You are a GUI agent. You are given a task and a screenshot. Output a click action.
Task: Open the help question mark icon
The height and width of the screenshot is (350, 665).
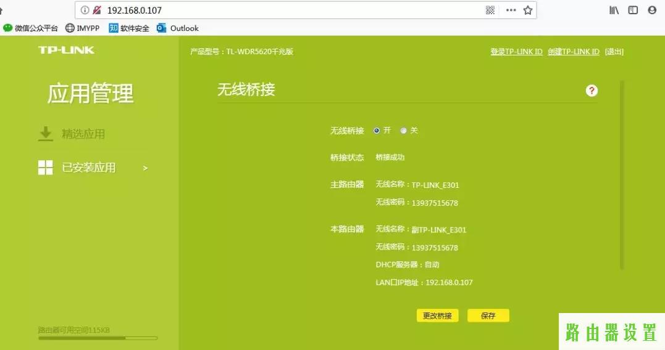592,91
